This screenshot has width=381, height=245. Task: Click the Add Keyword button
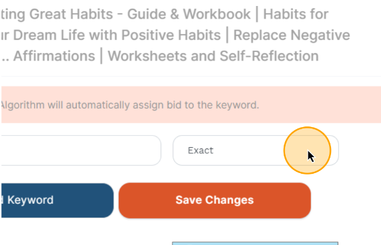57,200
